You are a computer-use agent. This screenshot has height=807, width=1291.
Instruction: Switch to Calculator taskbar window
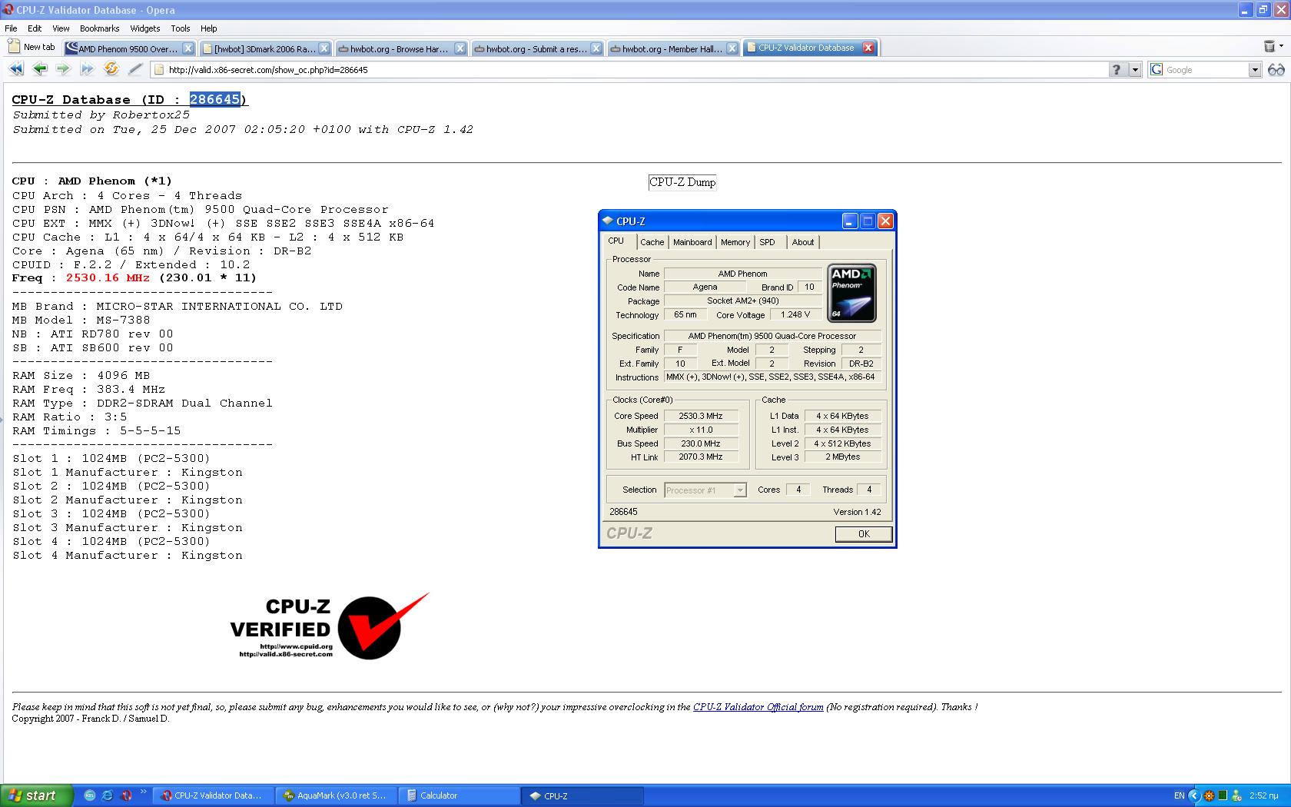[x=460, y=795]
